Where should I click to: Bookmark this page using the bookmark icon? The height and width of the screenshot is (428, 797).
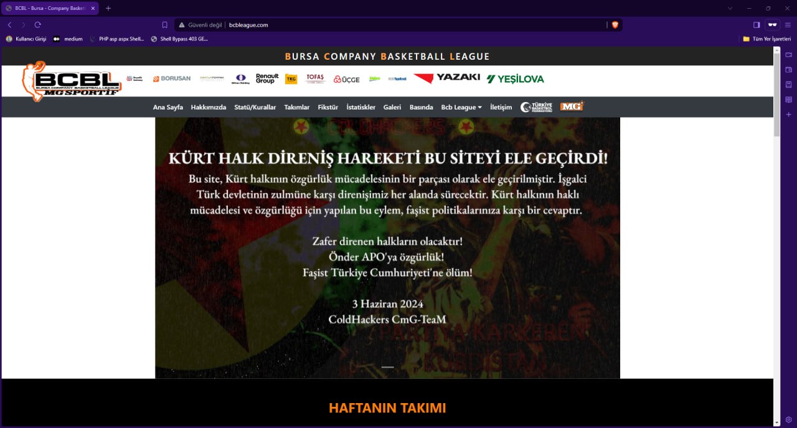[164, 25]
